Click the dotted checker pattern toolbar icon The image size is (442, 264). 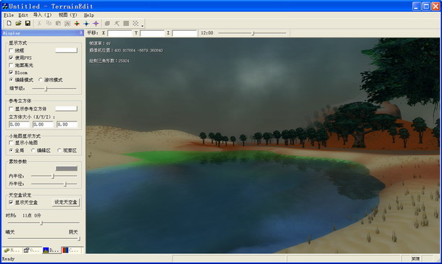pyautogui.click(x=135, y=24)
